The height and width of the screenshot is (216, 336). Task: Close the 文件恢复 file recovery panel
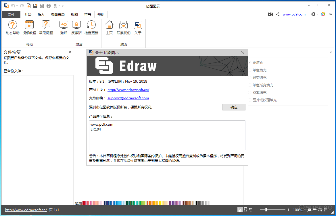70,52
